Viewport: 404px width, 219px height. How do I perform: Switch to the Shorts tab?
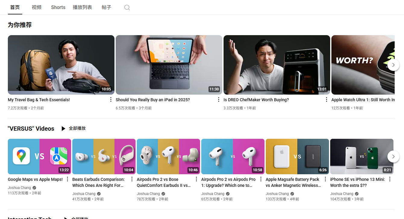58,7
